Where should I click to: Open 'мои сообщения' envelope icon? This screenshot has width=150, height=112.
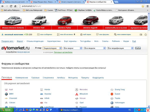pyautogui.click(x=38, y=35)
